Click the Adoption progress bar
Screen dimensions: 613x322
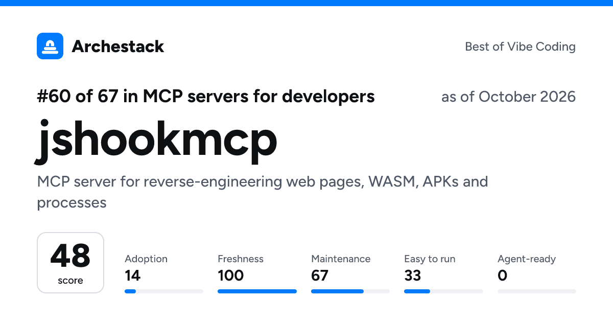pyautogui.click(x=164, y=291)
